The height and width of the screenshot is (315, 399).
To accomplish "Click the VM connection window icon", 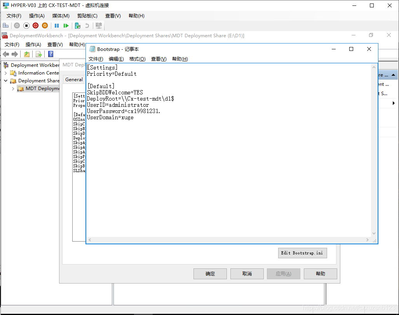I will (x=6, y=5).
